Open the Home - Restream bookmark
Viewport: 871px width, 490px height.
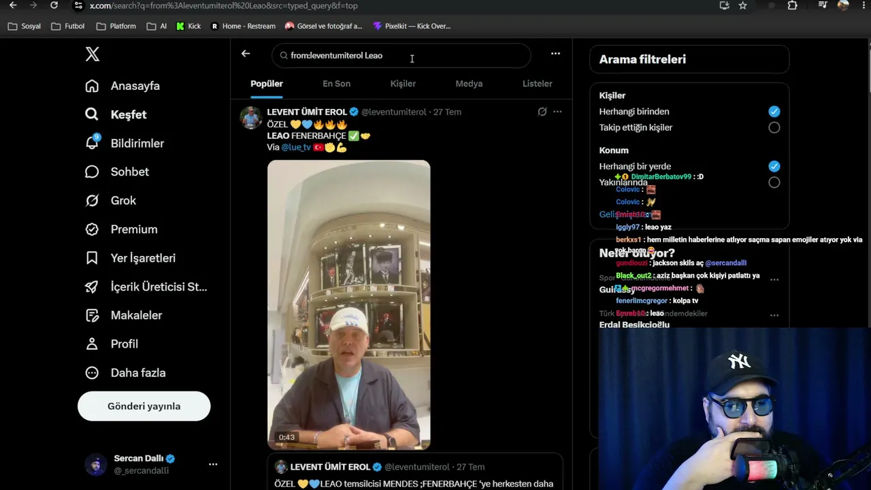(x=243, y=27)
